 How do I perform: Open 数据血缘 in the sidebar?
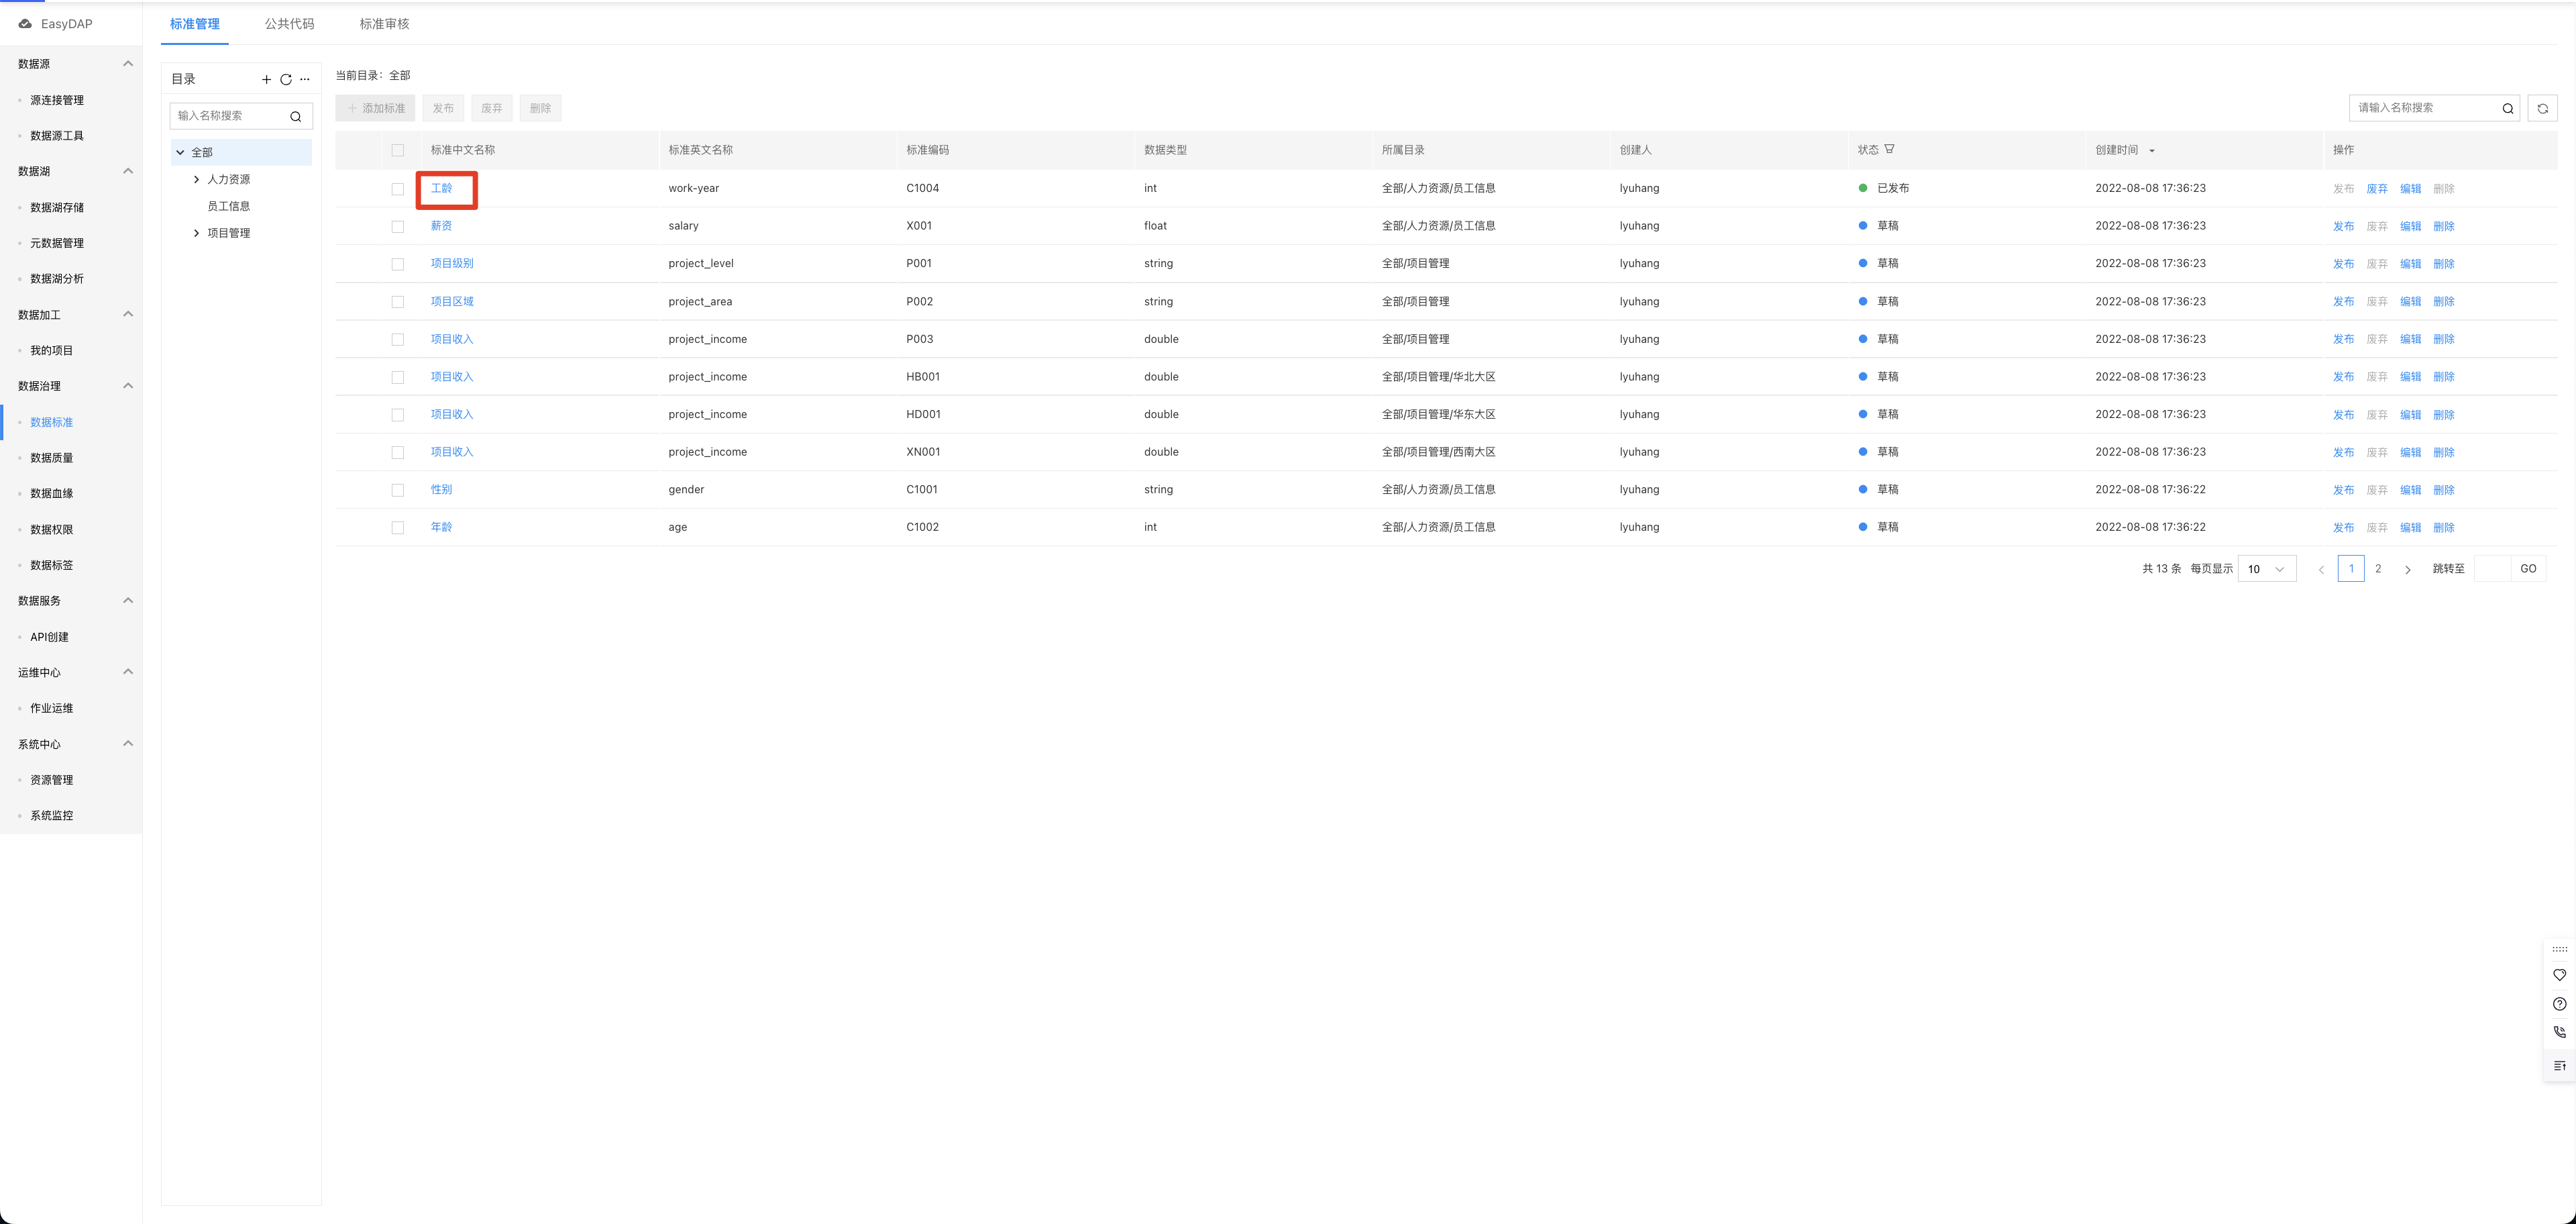click(x=52, y=494)
